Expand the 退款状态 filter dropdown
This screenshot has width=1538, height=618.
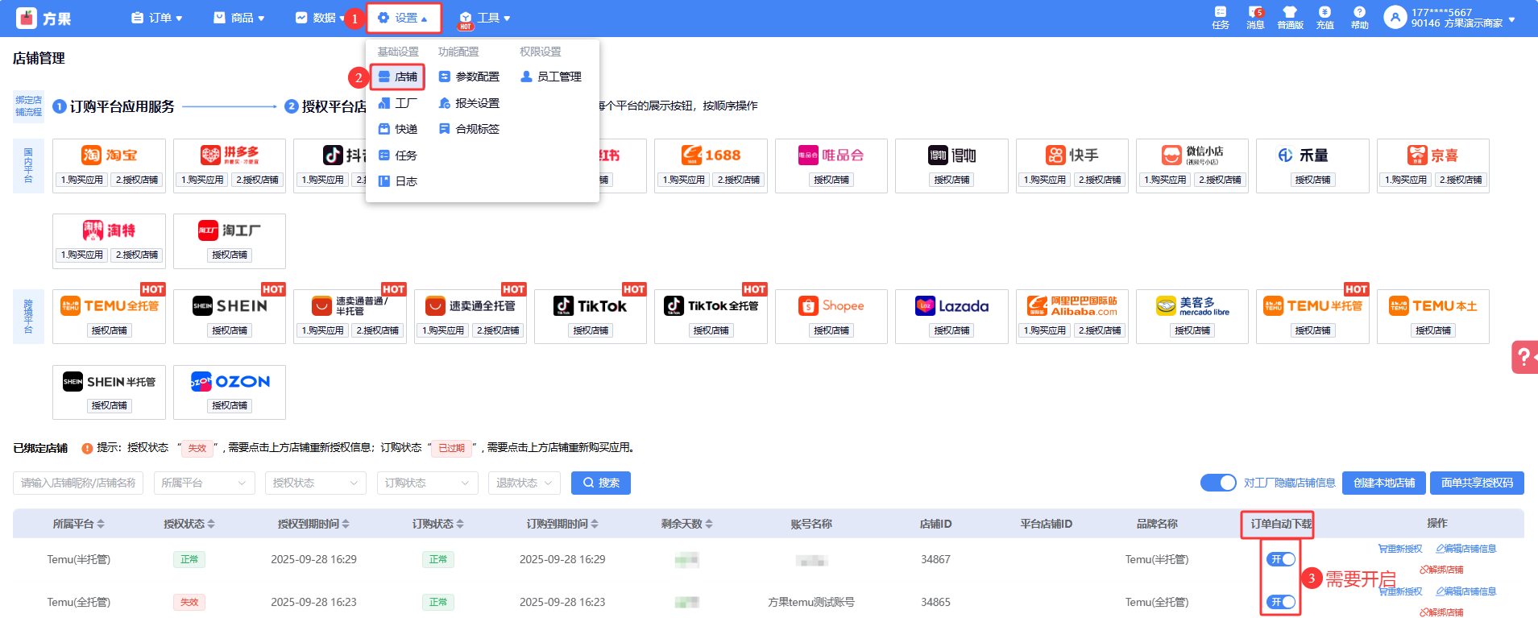click(524, 483)
